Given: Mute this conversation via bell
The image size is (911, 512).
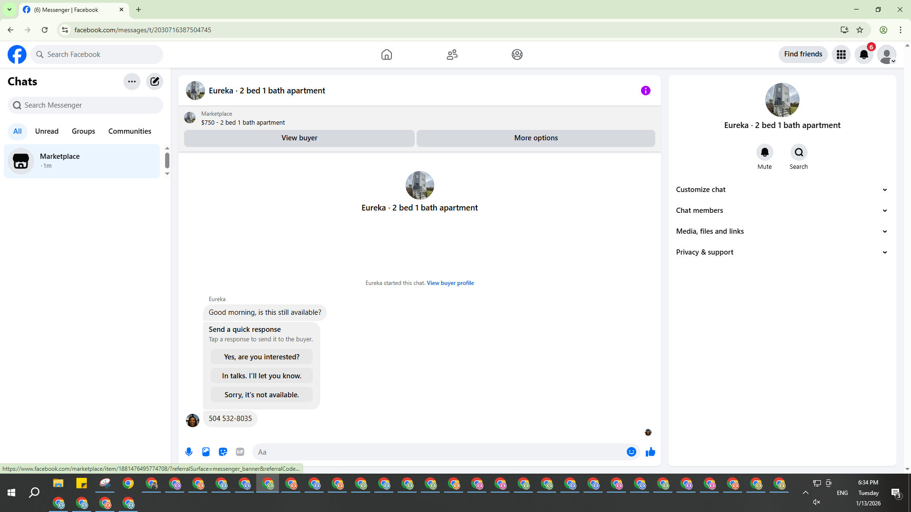Looking at the screenshot, I should 764,153.
